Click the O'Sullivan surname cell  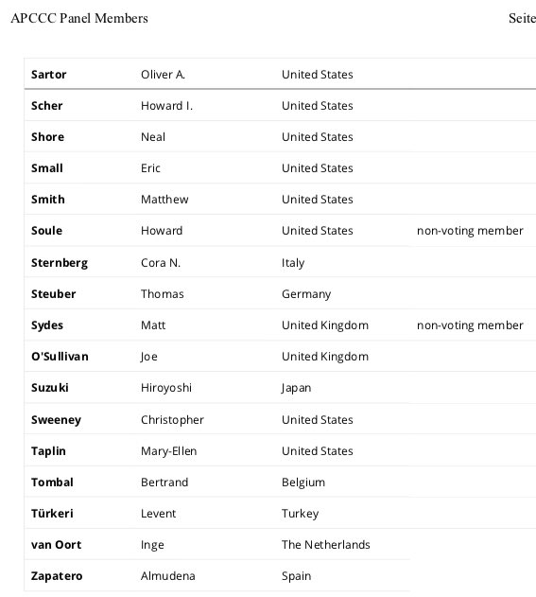[x=60, y=357]
